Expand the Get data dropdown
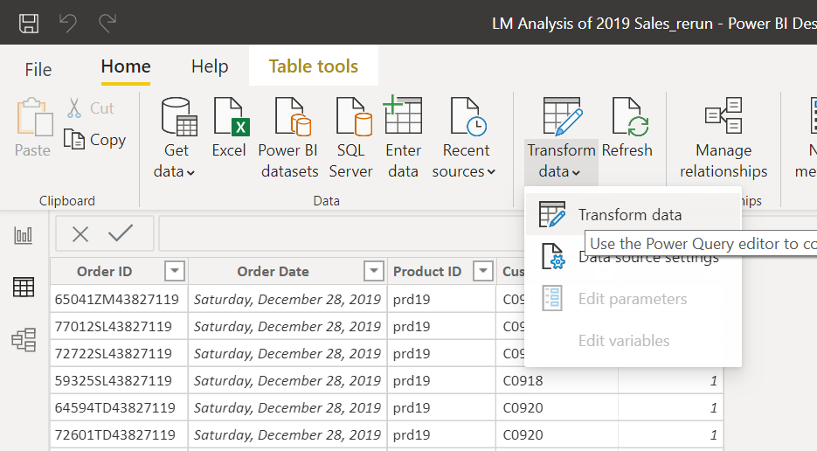817x451 pixels. click(175, 171)
